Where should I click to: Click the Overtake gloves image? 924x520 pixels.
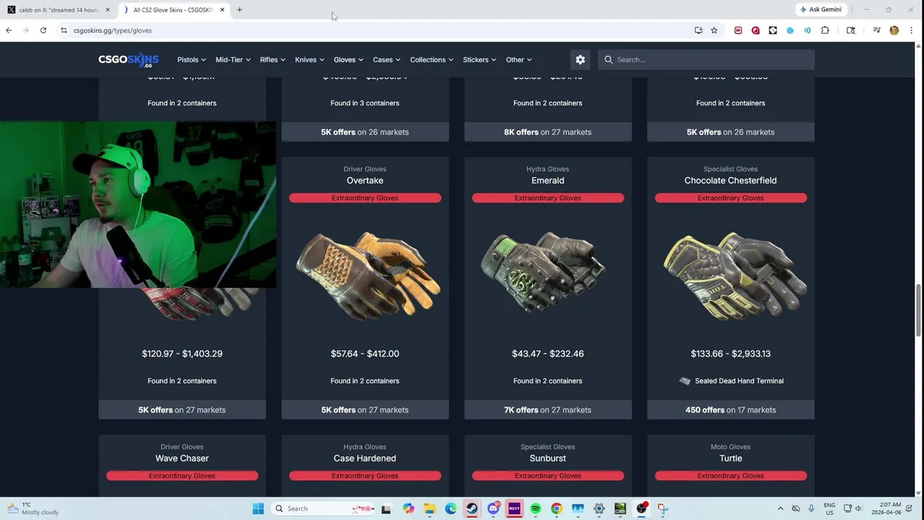[x=367, y=274]
